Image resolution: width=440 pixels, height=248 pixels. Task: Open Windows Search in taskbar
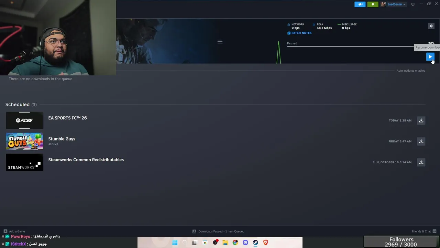[x=185, y=242]
